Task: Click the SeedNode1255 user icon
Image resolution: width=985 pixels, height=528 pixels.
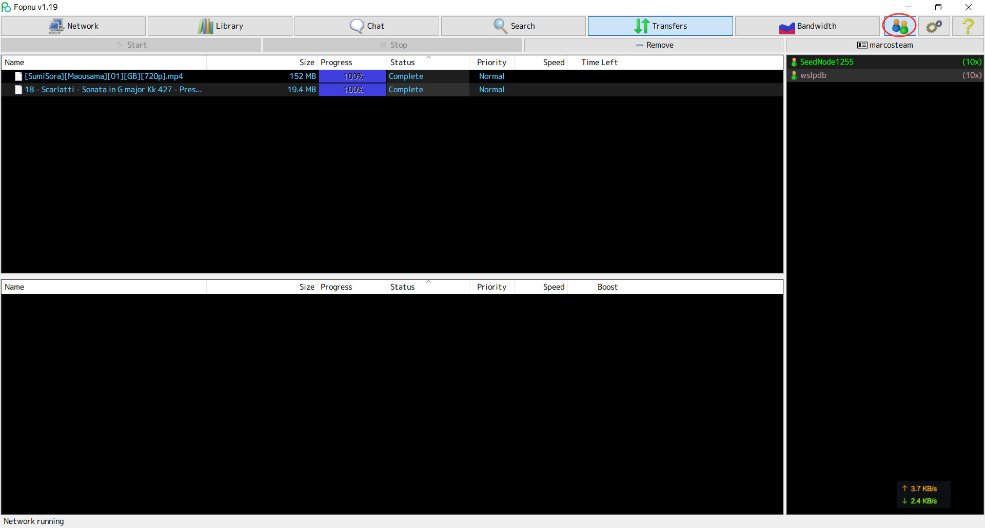Action: (x=794, y=62)
